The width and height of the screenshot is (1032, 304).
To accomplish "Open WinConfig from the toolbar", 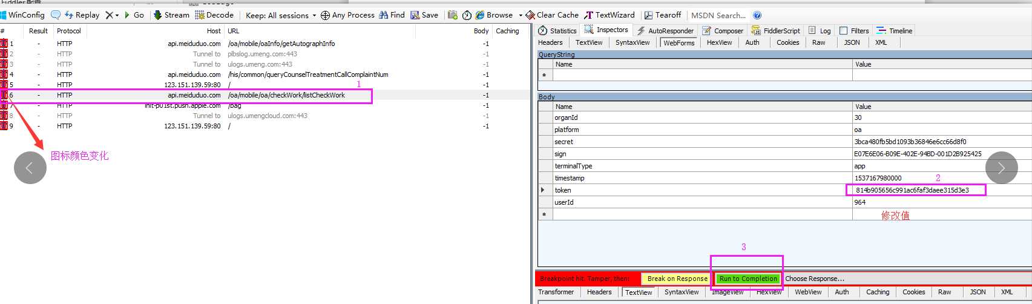I will 22,15.
